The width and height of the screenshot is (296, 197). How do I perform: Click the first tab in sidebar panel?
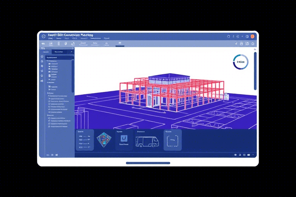point(45,52)
